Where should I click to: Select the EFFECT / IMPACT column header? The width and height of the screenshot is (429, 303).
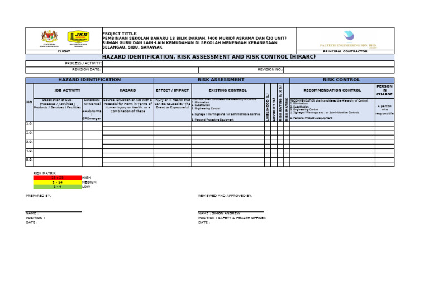click(x=173, y=90)
